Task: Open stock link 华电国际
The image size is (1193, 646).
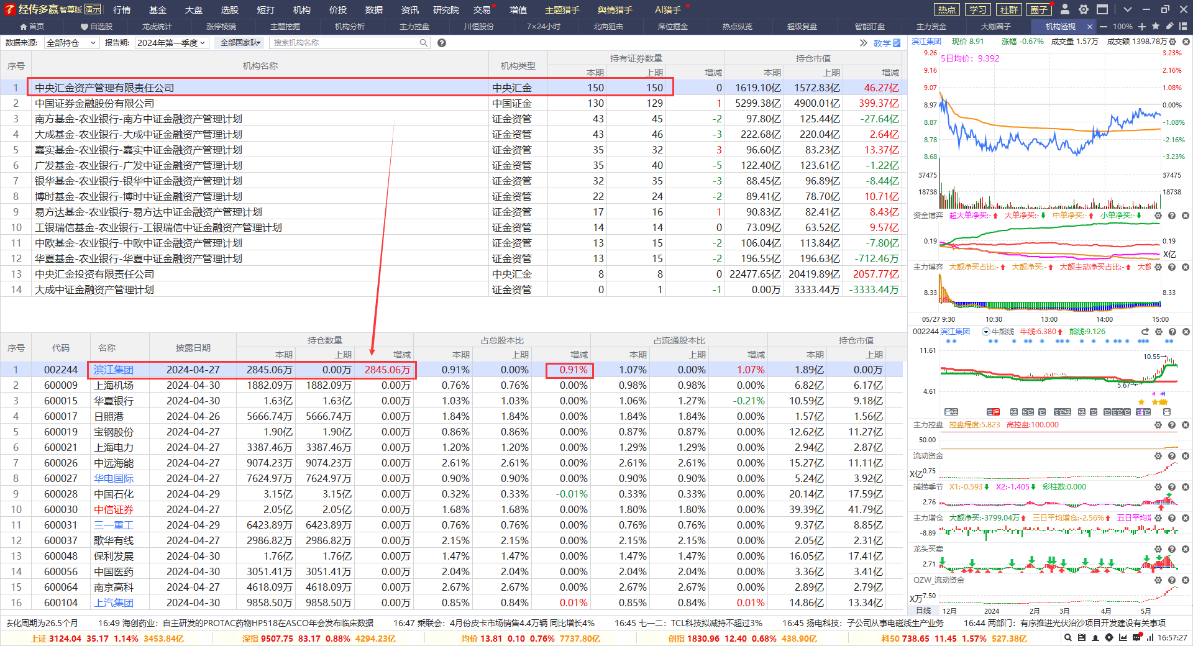Action: 114,478
